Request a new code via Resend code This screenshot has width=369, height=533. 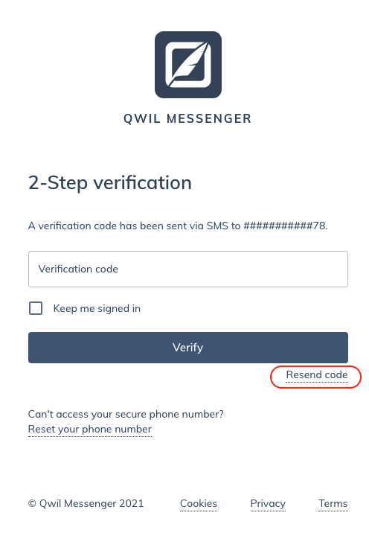pos(317,375)
